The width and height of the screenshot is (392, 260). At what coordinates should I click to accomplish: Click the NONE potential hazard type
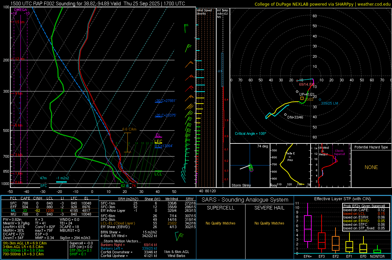[x=371, y=167]
